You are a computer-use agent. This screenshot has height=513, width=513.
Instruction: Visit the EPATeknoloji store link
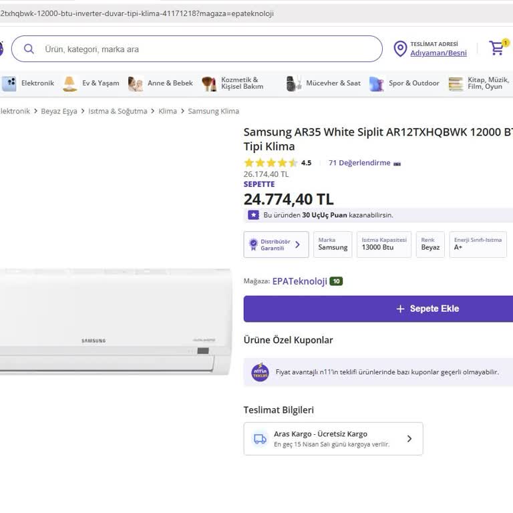300,281
